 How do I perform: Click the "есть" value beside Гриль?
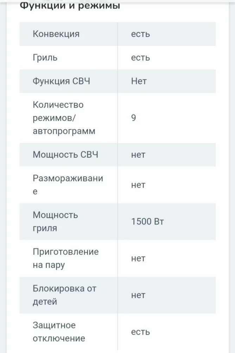tap(140, 57)
